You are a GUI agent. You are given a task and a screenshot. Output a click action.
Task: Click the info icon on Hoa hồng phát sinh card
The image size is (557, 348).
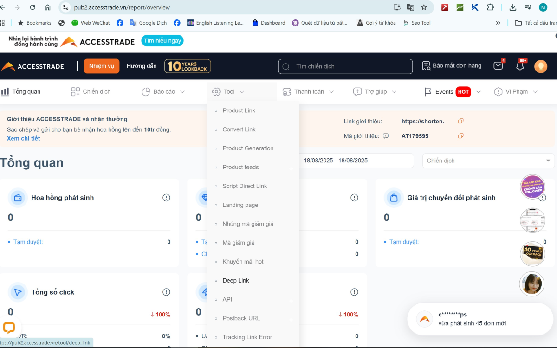pos(166,197)
